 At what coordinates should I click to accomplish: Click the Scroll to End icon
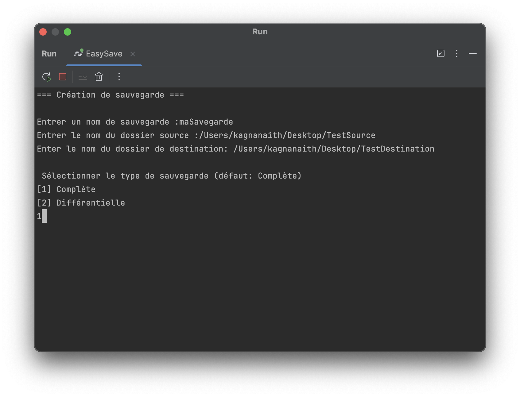point(82,77)
